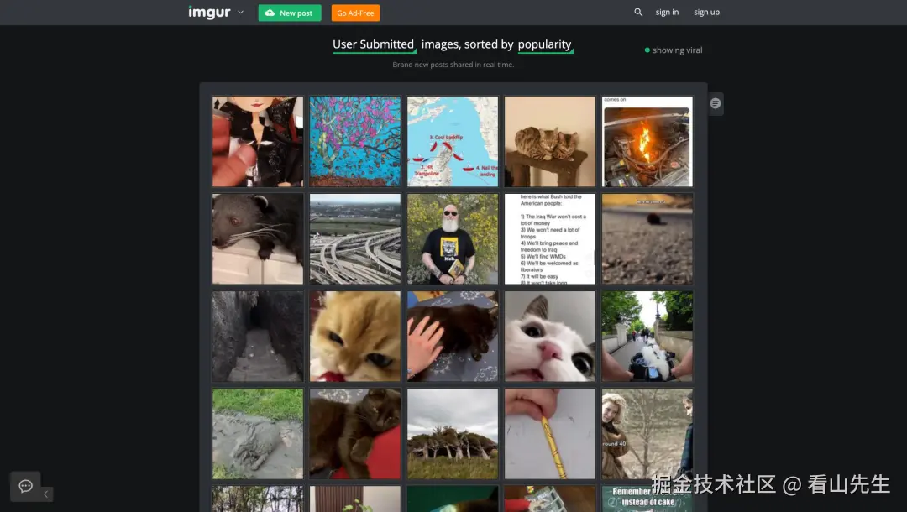
Task: Expand the dropdown arrow beside imgur logo
Action: coord(241,12)
